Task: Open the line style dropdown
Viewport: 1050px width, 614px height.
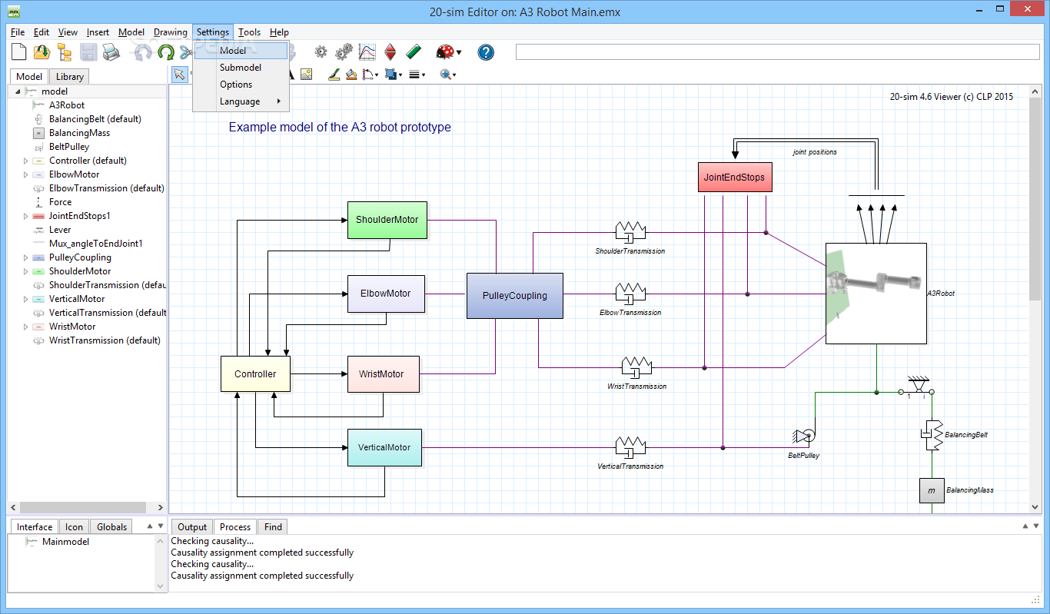Action: click(376, 75)
